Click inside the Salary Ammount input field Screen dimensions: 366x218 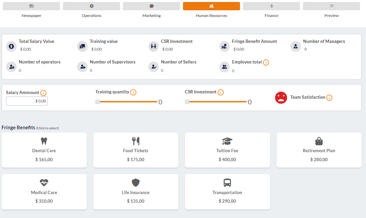click(27, 101)
